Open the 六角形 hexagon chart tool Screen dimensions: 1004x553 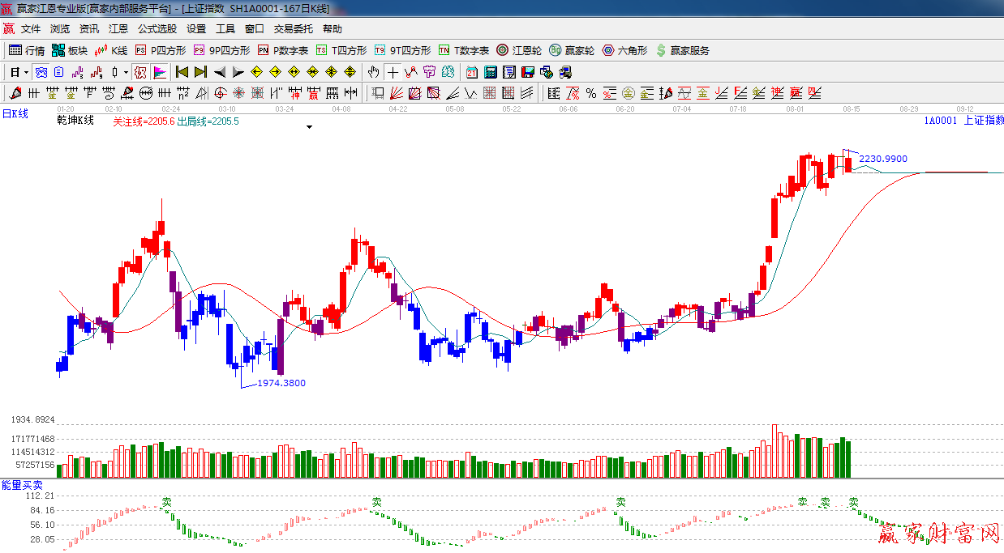coord(624,50)
